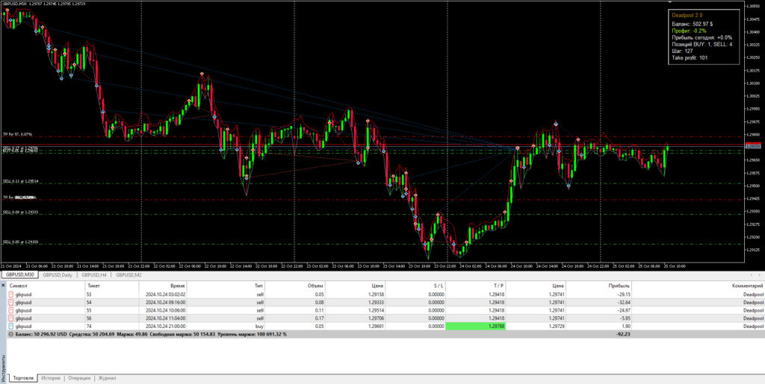Collapse the balance summary row with the minus icon
Screen dimensions: 765x384
10,334
